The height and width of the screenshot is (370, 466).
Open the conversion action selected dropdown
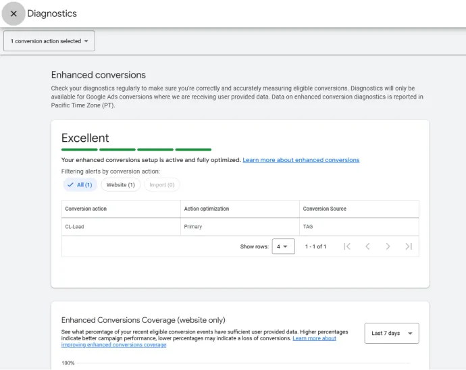(x=49, y=41)
